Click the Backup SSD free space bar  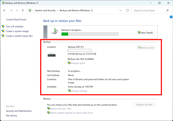pos(80,50)
